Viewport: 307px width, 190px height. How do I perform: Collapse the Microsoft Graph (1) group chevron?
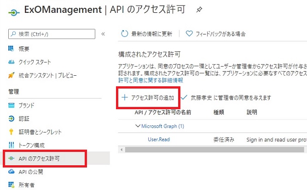138,126
